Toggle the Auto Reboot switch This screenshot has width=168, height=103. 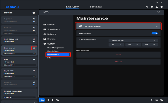[155, 33]
